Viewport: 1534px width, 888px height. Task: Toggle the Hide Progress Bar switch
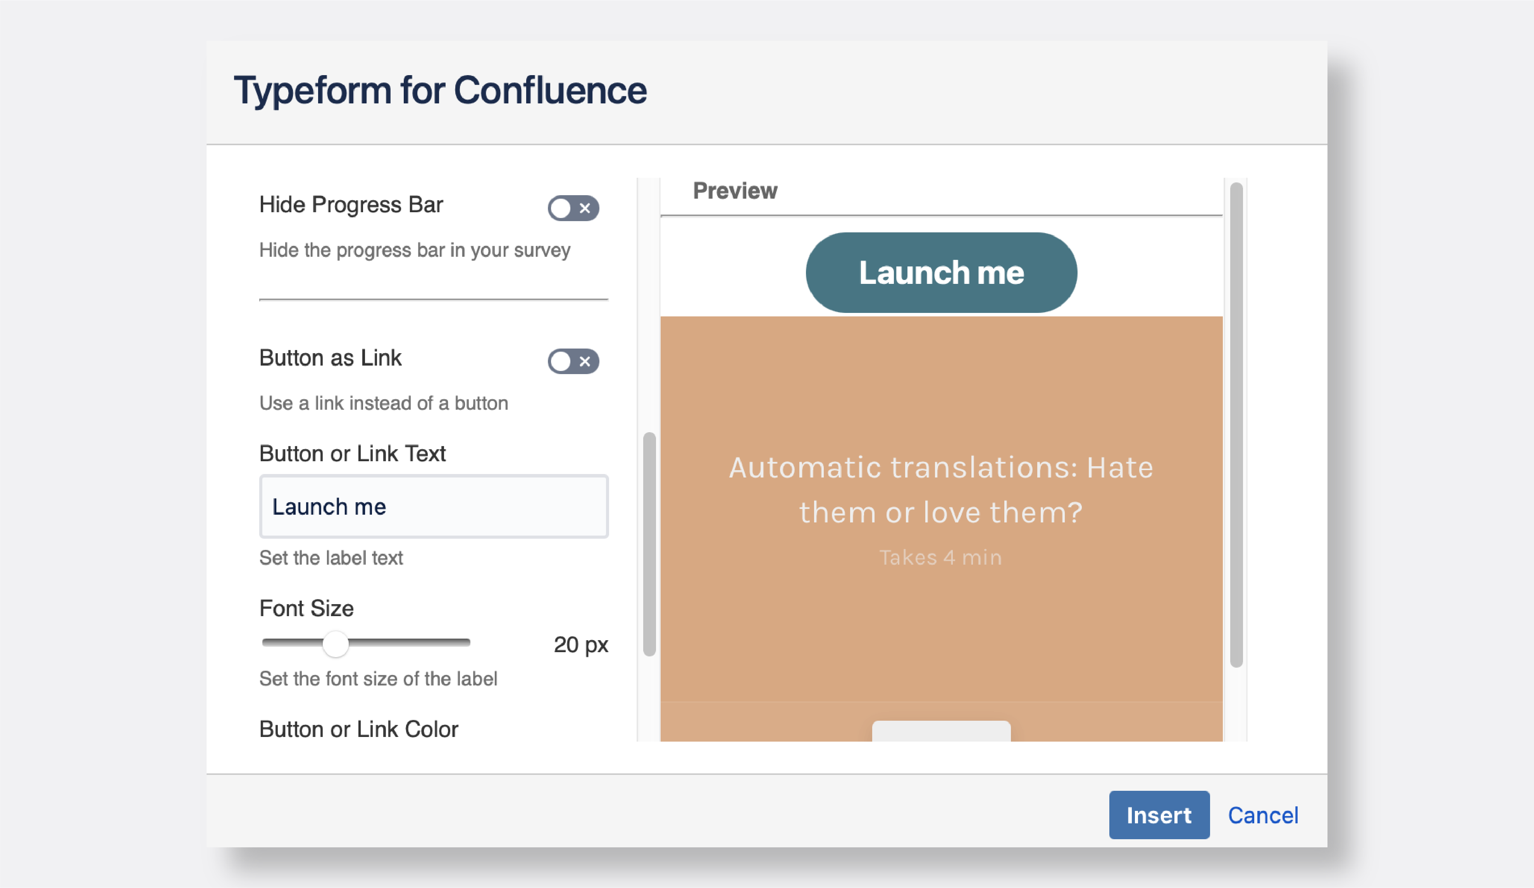(573, 208)
